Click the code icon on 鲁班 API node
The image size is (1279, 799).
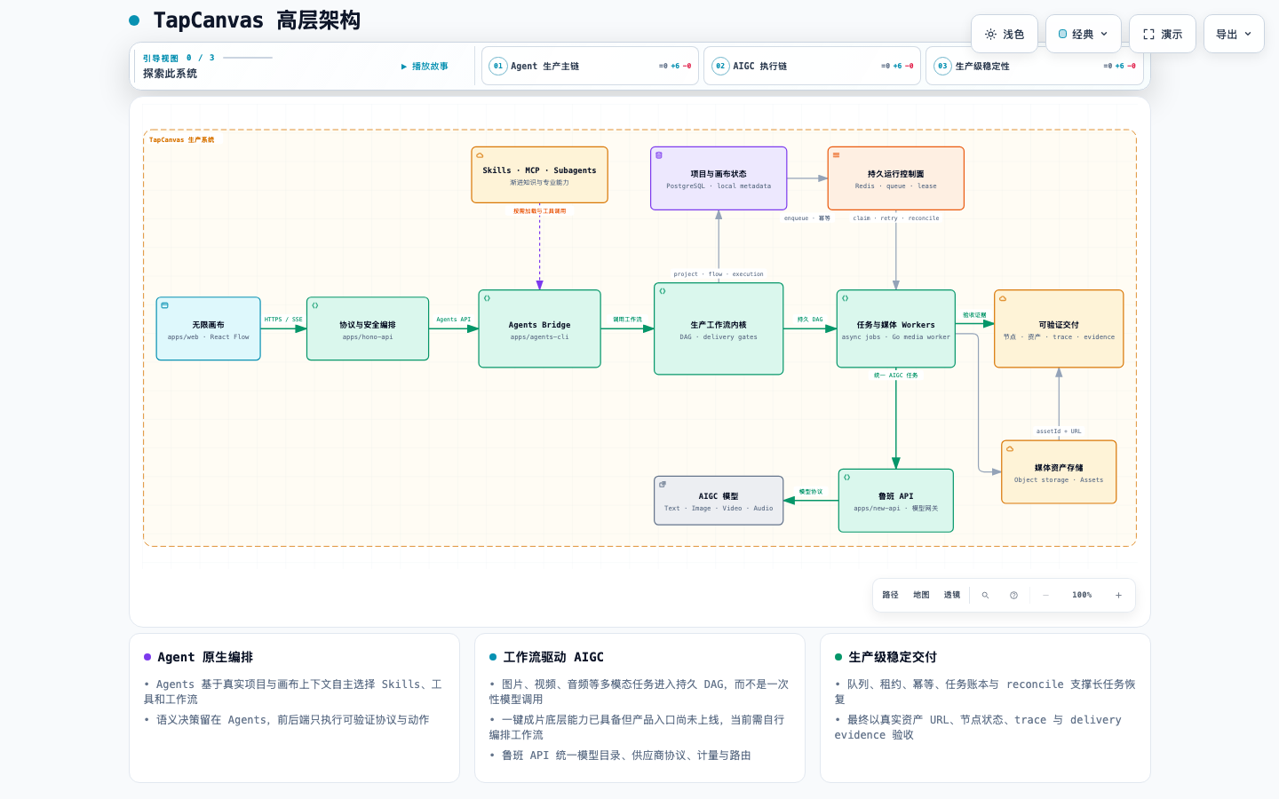click(x=847, y=478)
